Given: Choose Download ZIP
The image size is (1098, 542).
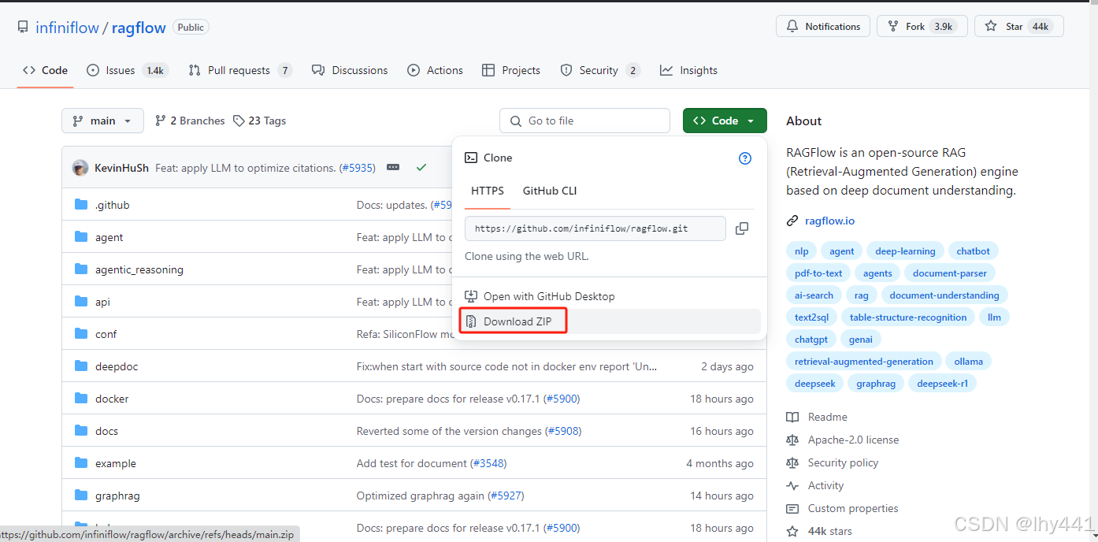Looking at the screenshot, I should tap(610, 321).
